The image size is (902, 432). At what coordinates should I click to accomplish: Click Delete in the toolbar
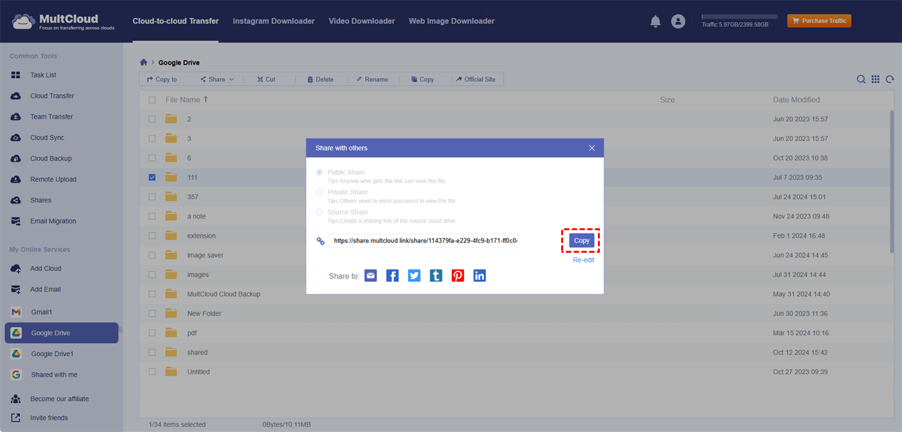(x=320, y=79)
